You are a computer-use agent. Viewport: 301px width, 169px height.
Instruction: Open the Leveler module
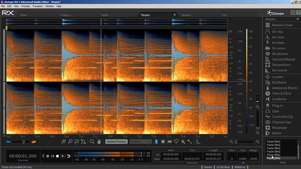(x=274, y=77)
